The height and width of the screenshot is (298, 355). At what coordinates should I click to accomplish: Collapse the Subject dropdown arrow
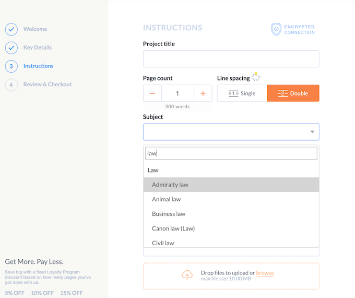pos(312,132)
